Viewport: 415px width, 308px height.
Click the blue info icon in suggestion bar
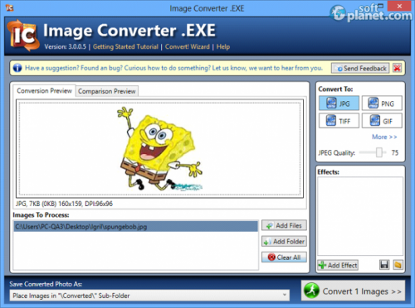click(17, 68)
